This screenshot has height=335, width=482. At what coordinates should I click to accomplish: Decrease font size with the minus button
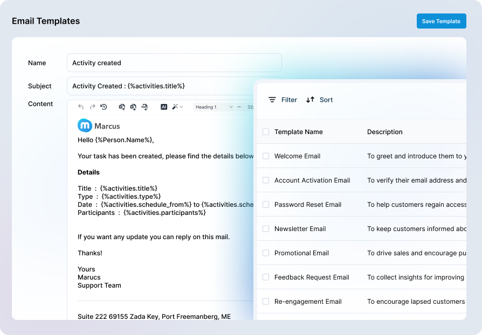tap(239, 107)
